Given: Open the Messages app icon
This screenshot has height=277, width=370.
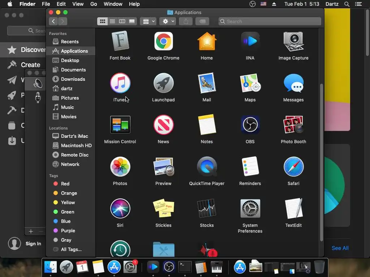Looking at the screenshot, I should [293, 83].
